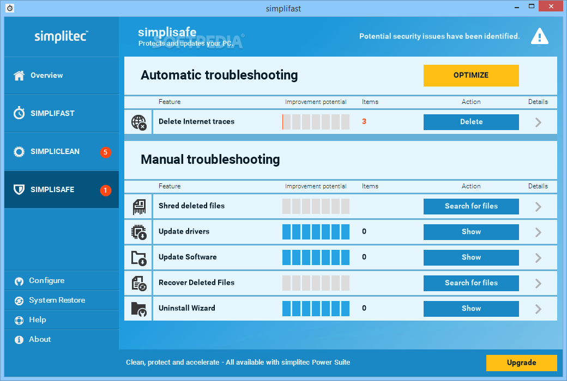The image size is (567, 381).
Task: Open the Overview section
Action: 62,76
